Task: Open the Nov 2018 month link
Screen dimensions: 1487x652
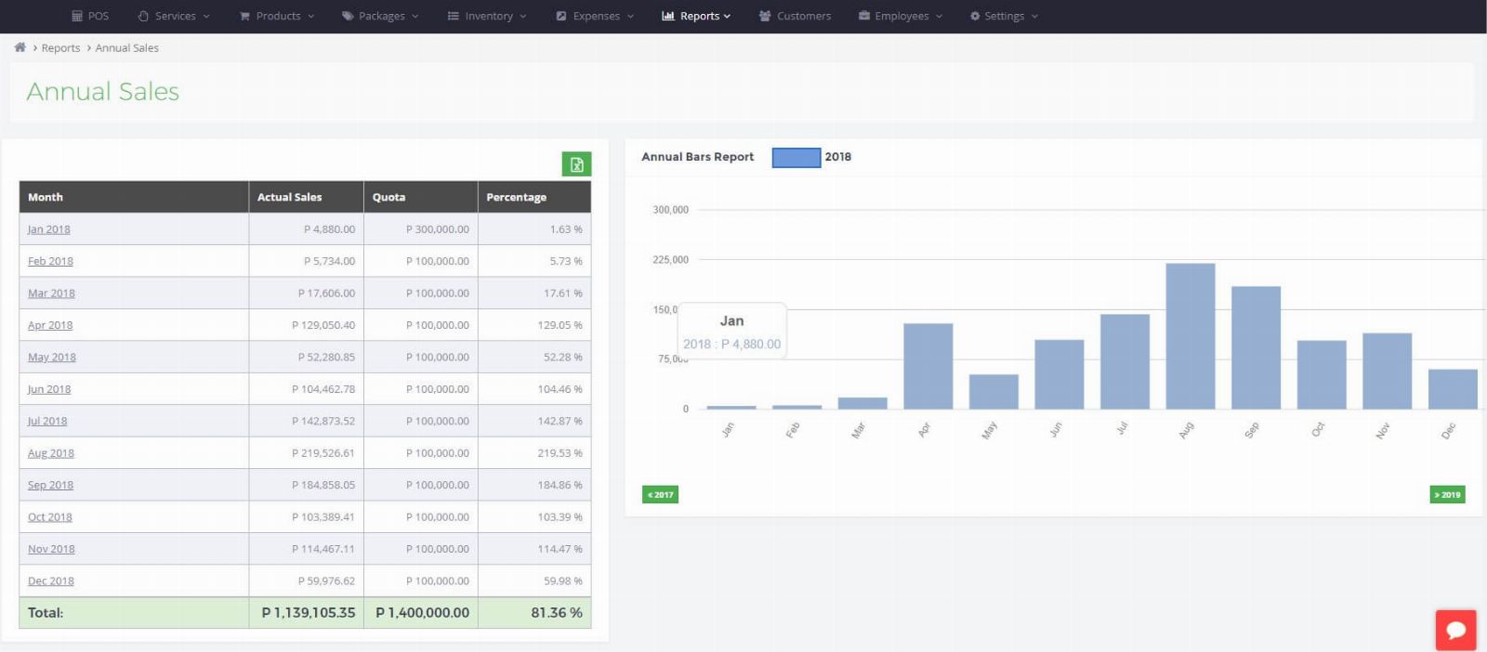Action: [x=51, y=549]
